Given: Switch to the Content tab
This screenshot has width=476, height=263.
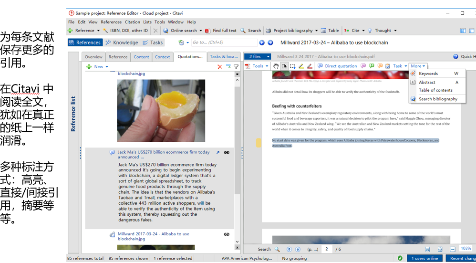Looking at the screenshot, I should point(141,57).
